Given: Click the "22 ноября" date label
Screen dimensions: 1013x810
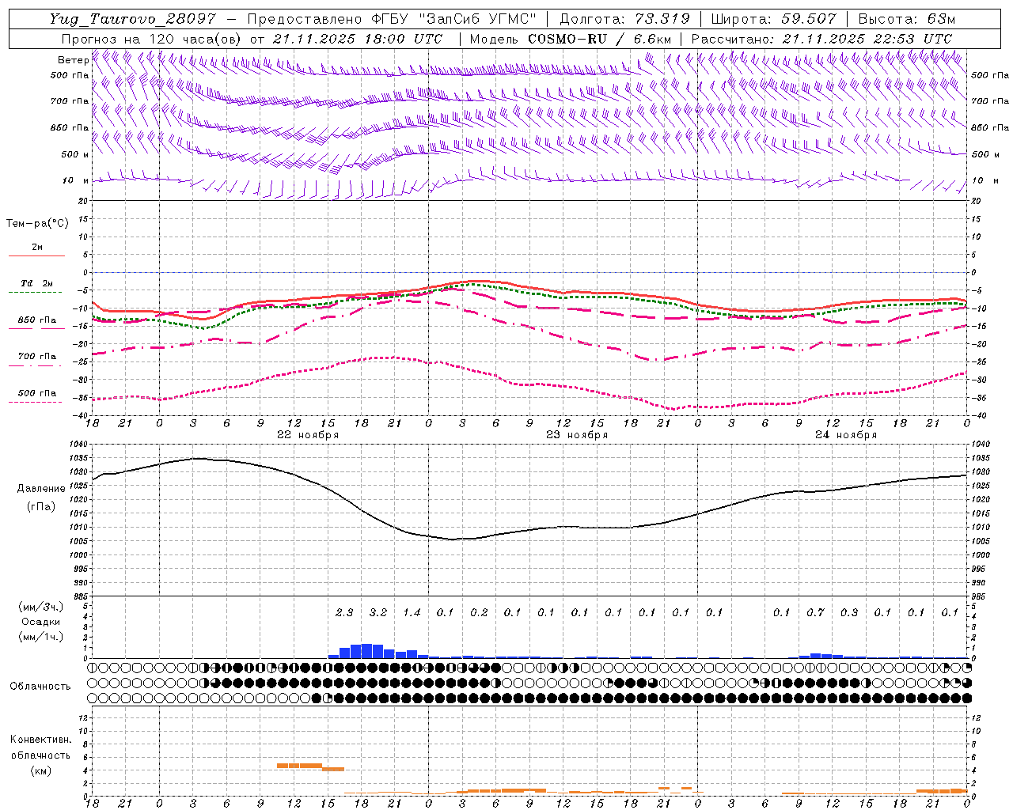Looking at the screenshot, I should point(308,435).
